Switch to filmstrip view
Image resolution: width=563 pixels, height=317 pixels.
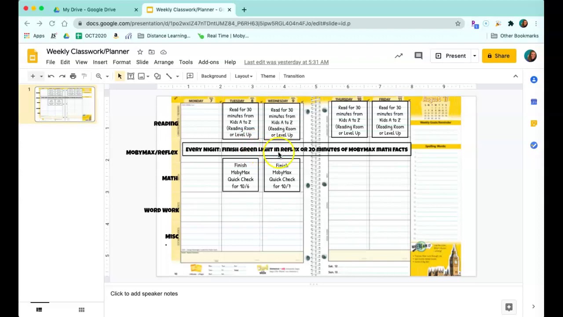click(39, 310)
